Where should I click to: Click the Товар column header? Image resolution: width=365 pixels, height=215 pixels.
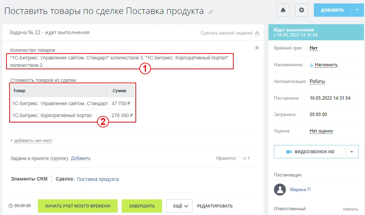click(60, 91)
